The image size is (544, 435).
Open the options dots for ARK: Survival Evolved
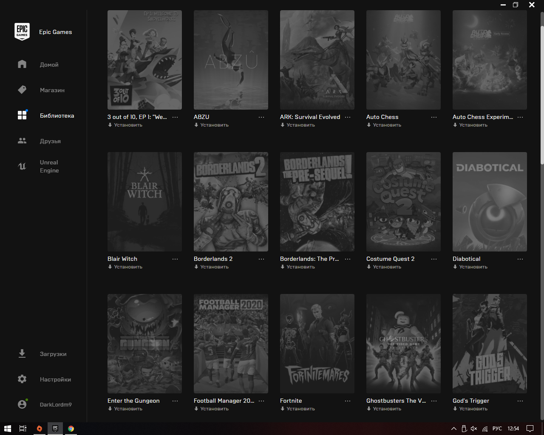point(348,117)
